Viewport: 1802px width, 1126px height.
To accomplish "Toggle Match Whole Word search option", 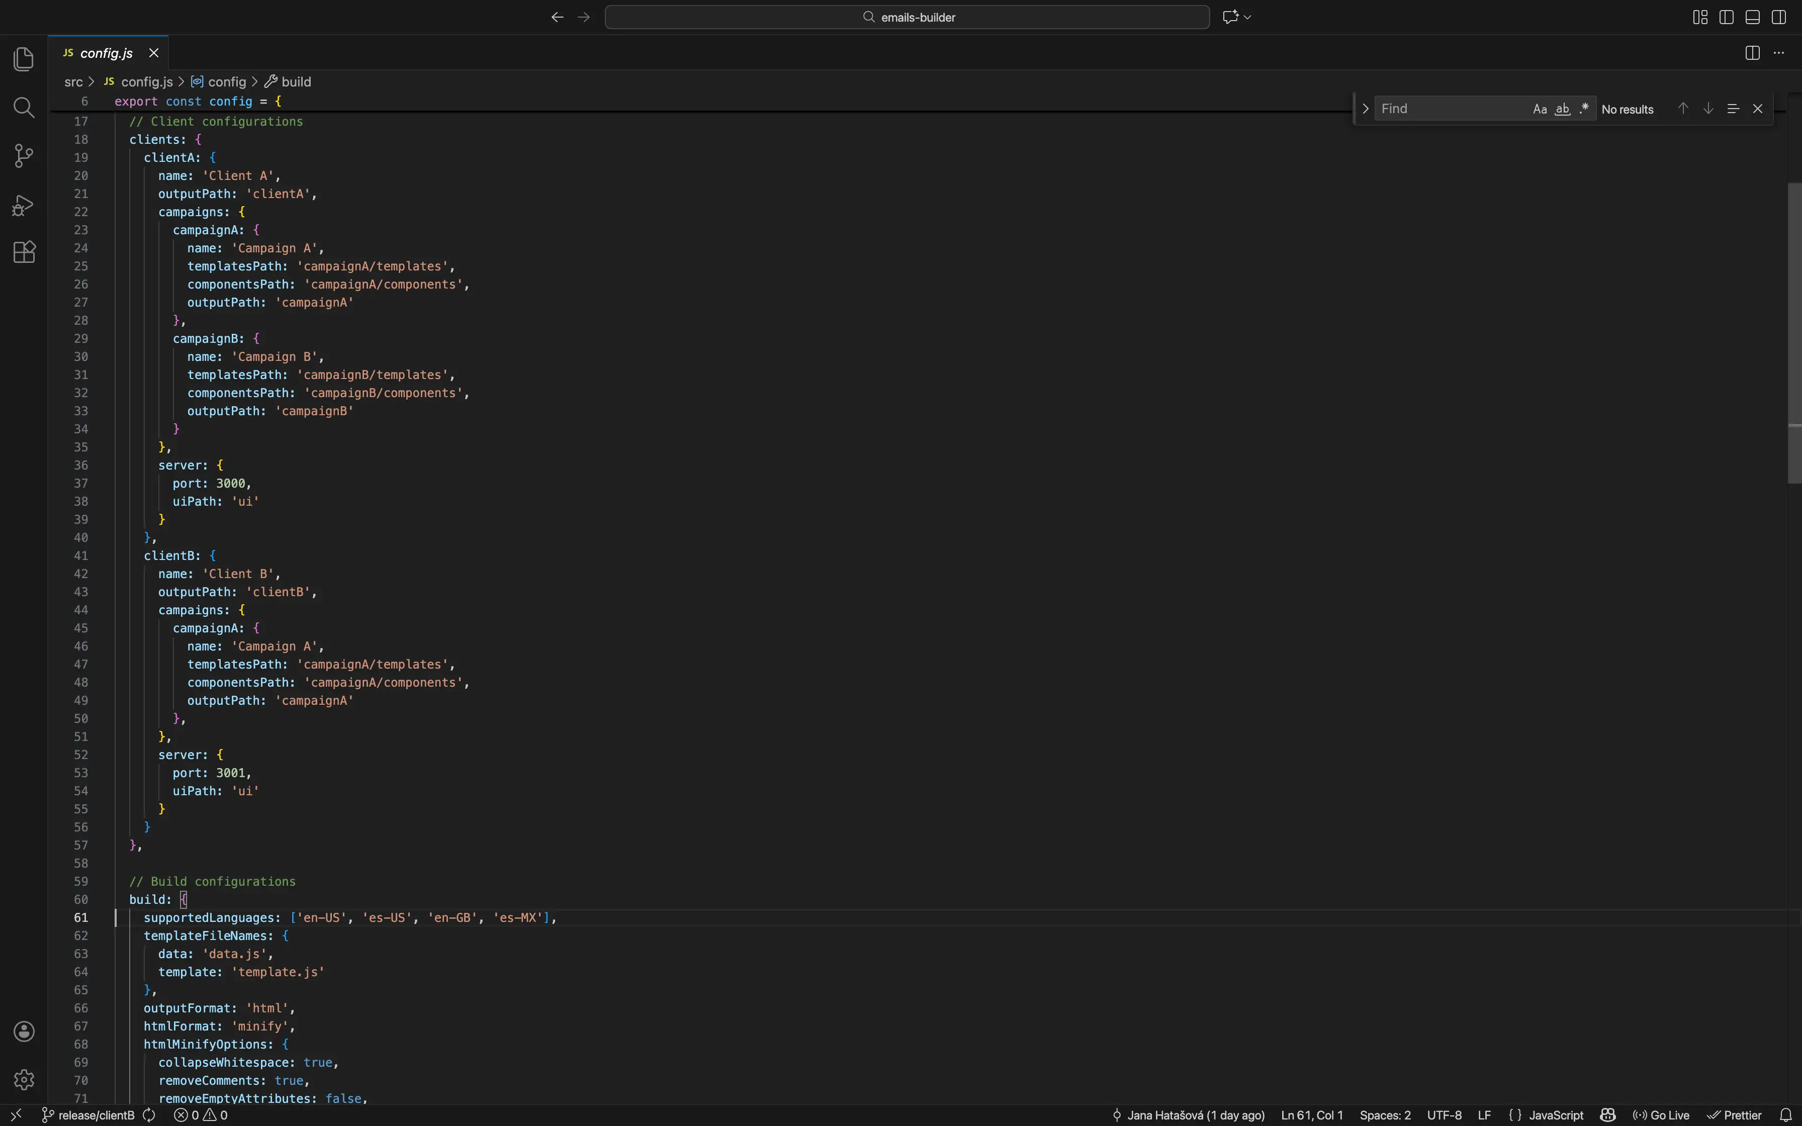I will [1562, 108].
